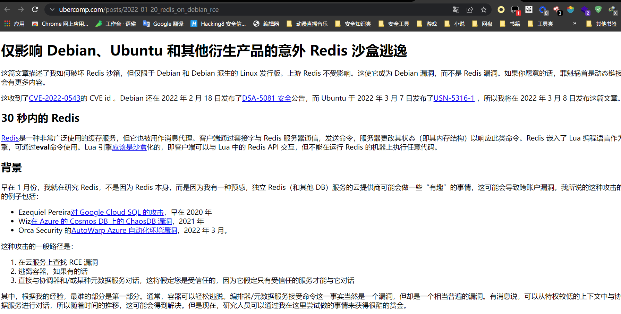Open the purple layers extension with 2 badge
Image resolution: width=621 pixels, height=314 pixels.
[x=585, y=10]
